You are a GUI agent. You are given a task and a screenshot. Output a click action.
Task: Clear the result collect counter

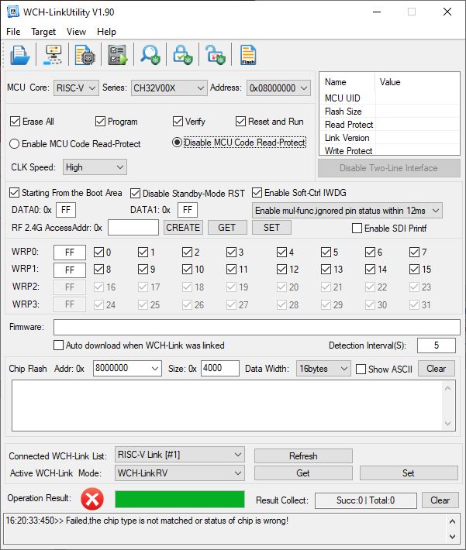(x=440, y=500)
